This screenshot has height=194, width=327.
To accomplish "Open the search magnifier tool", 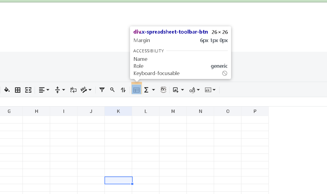I will point(112,90).
